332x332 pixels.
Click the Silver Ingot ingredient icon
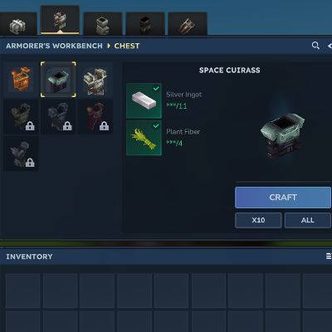pos(144,100)
